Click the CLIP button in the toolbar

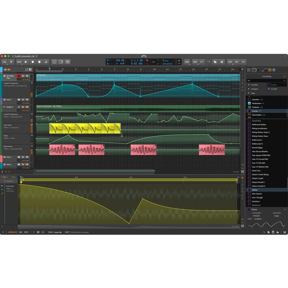[x=229, y=62]
